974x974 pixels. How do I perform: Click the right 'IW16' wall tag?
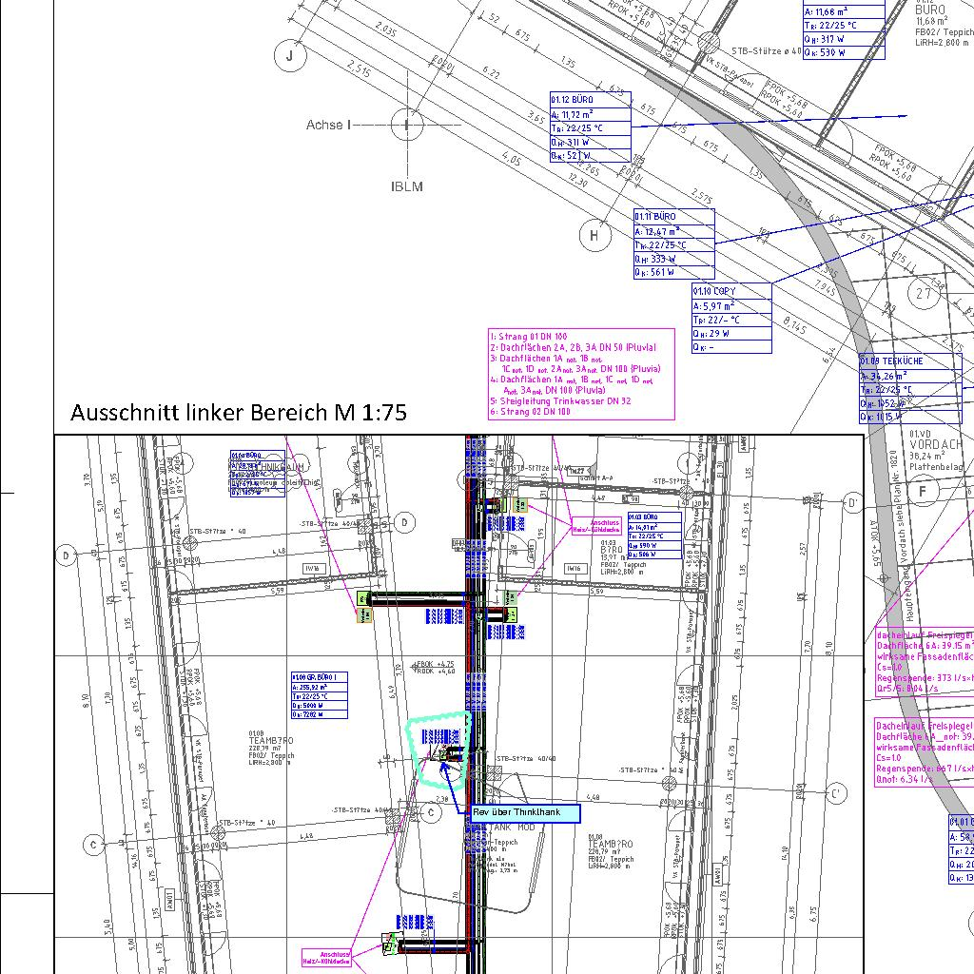pyautogui.click(x=574, y=569)
